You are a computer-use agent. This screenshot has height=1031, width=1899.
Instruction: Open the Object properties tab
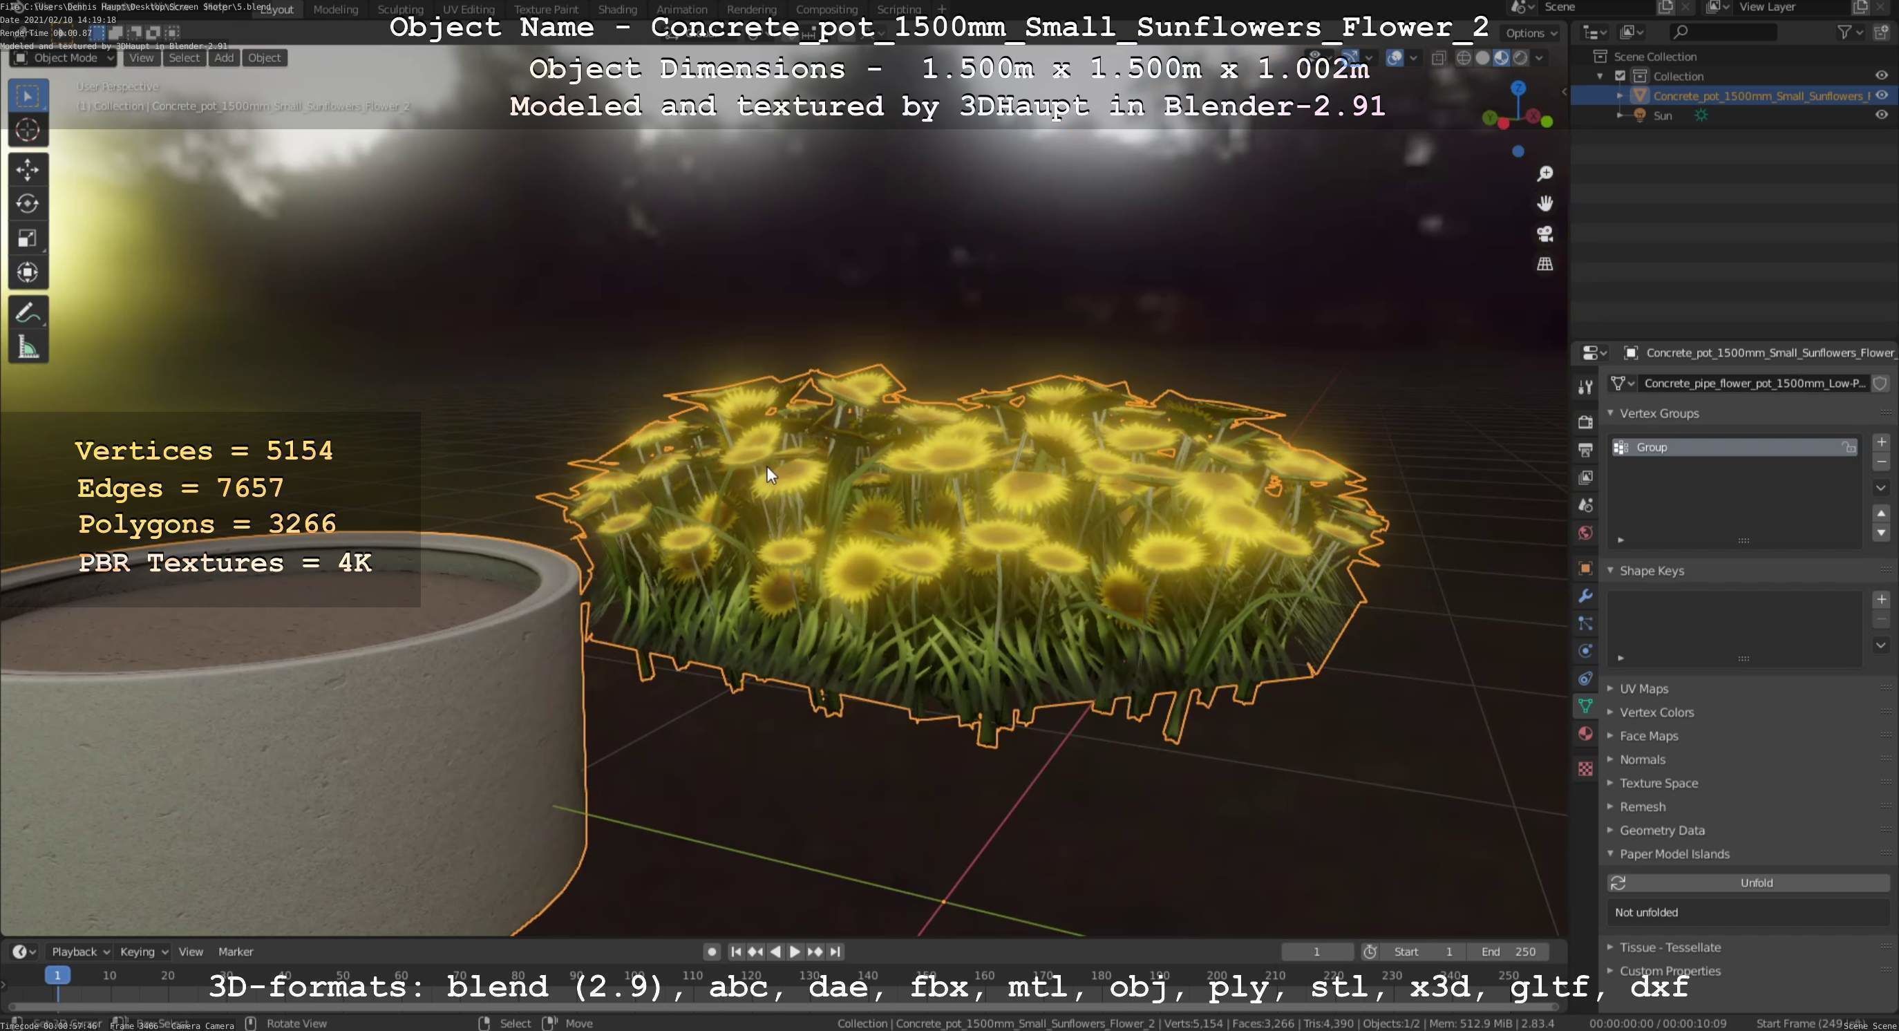coord(1586,568)
